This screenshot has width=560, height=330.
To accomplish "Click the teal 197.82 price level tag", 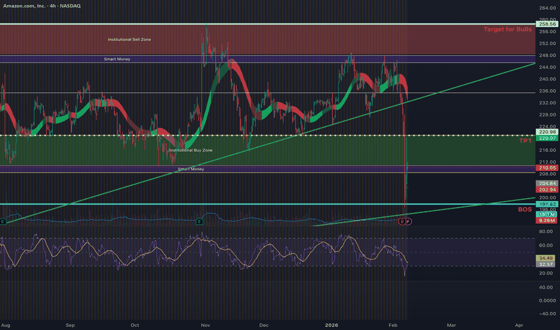I will 547,204.
